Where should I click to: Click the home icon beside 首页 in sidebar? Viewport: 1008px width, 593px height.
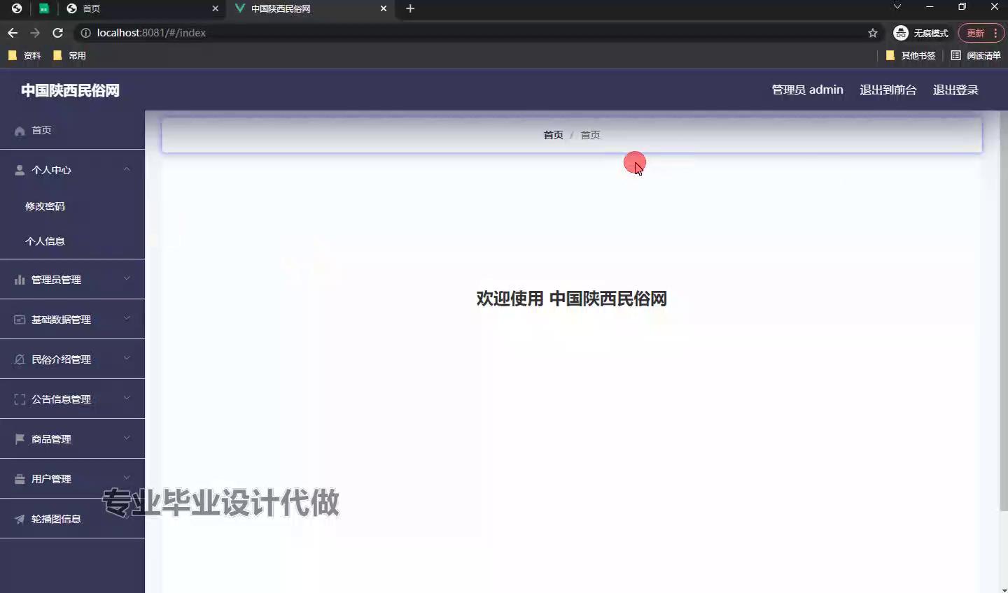[x=20, y=131]
